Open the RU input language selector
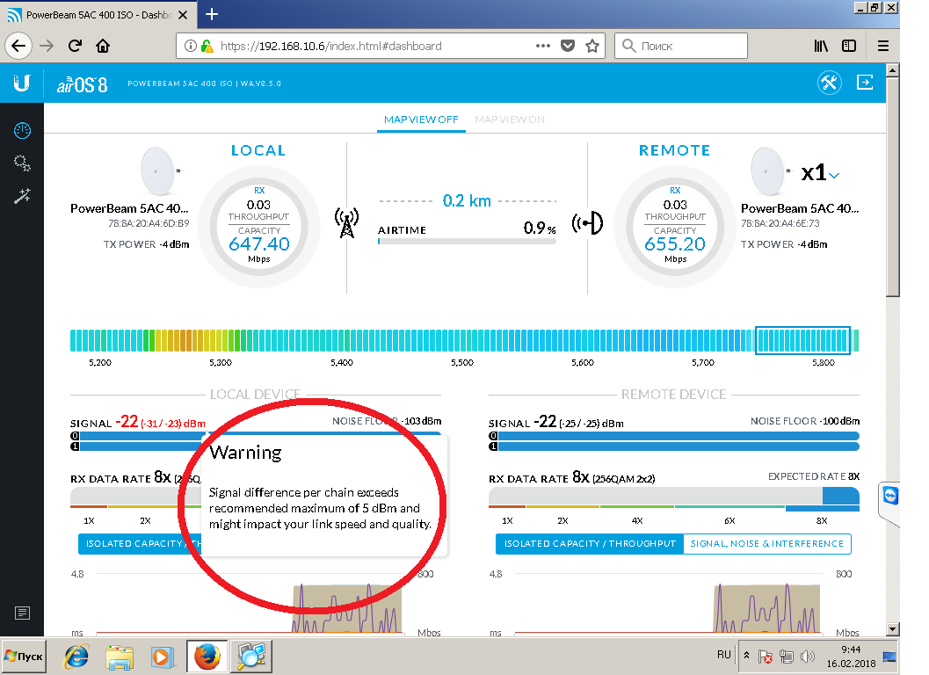 click(x=724, y=655)
